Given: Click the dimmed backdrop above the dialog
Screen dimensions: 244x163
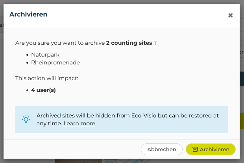Looking at the screenshot, I should click(x=122, y=2).
